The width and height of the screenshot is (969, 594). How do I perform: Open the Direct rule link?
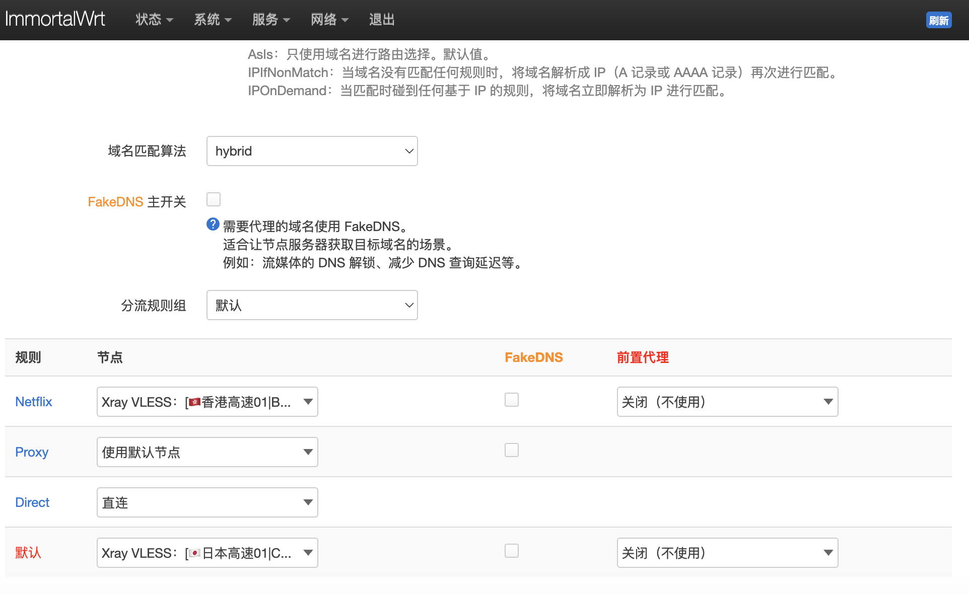(x=32, y=502)
